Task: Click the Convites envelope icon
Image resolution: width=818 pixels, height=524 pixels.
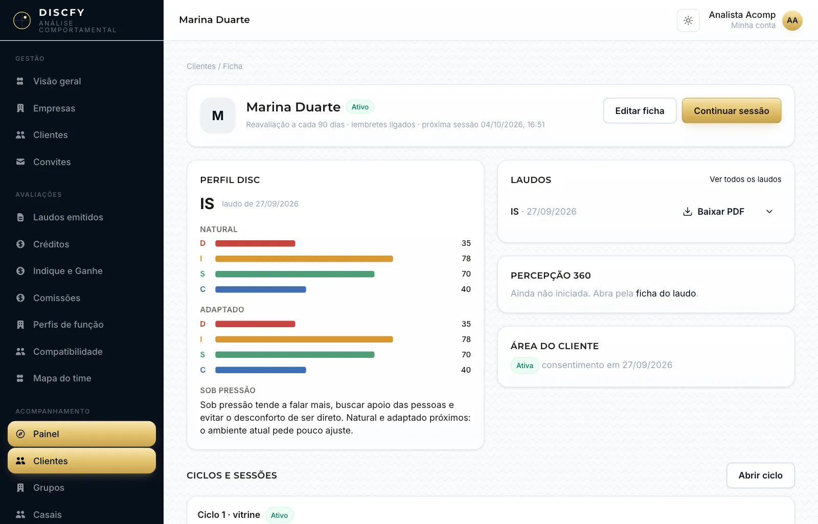Action: (20, 162)
